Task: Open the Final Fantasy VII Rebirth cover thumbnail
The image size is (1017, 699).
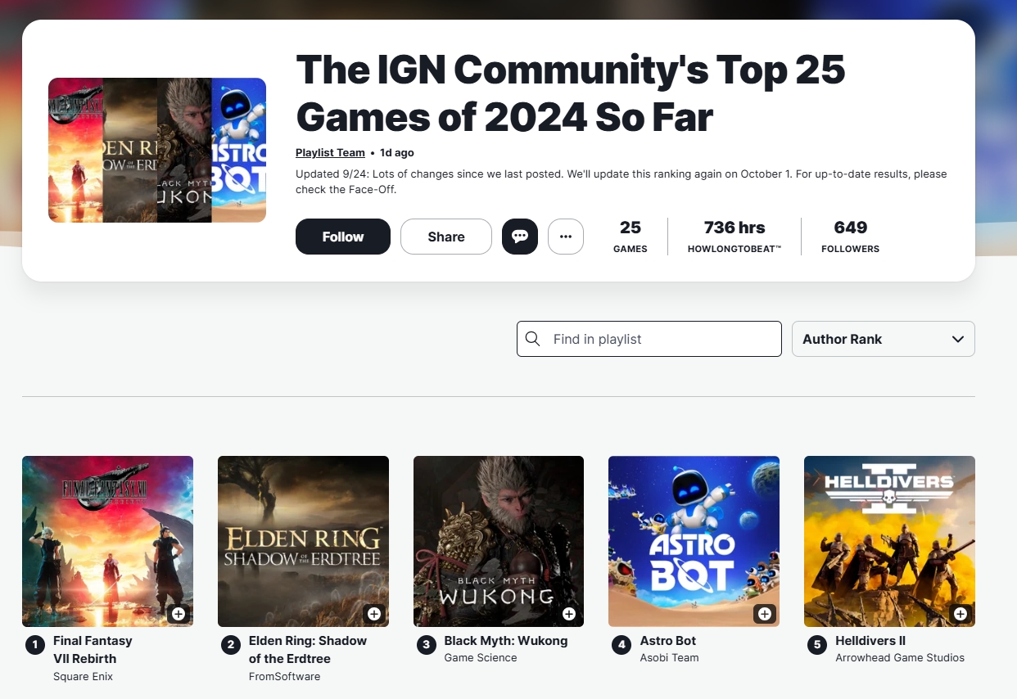Action: pyautogui.click(x=107, y=541)
